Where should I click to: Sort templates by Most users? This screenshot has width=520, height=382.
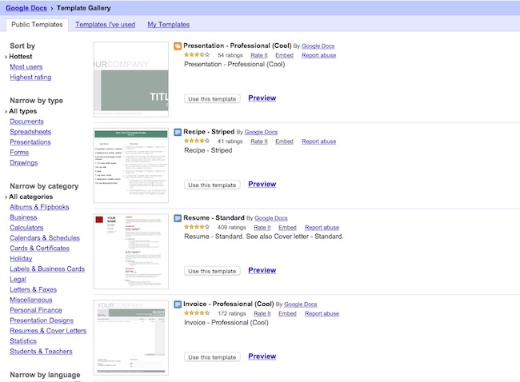coord(26,67)
